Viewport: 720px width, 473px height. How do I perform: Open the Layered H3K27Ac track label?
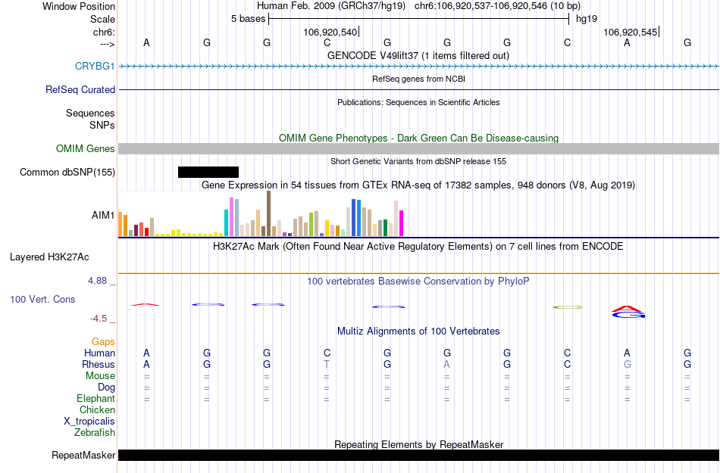pyautogui.click(x=49, y=257)
